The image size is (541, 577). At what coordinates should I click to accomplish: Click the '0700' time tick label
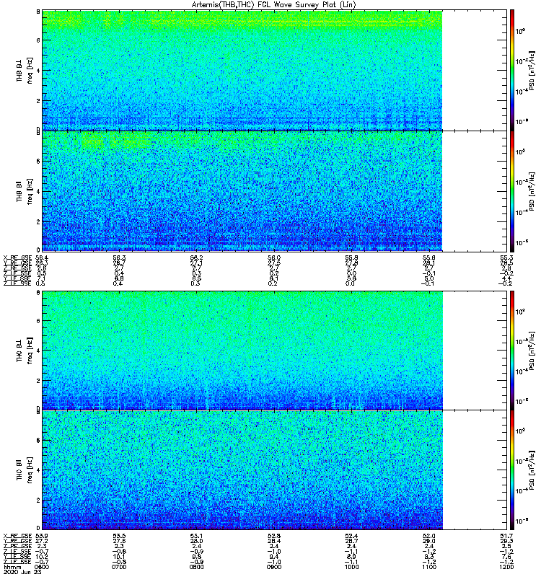coord(119,567)
